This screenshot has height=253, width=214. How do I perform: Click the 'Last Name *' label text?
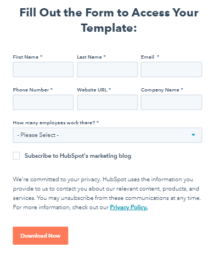(x=92, y=57)
